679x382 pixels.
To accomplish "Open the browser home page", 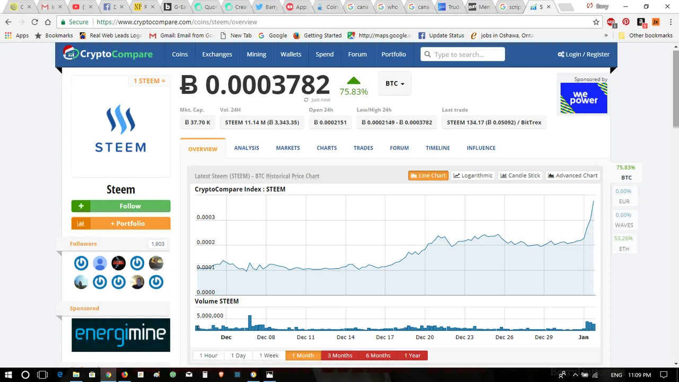I will 48,22.
